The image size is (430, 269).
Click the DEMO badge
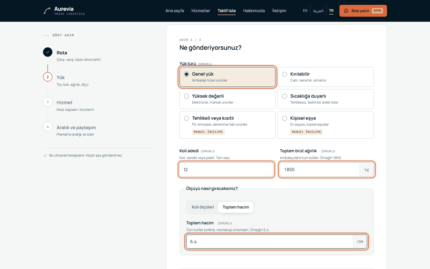(x=378, y=11)
